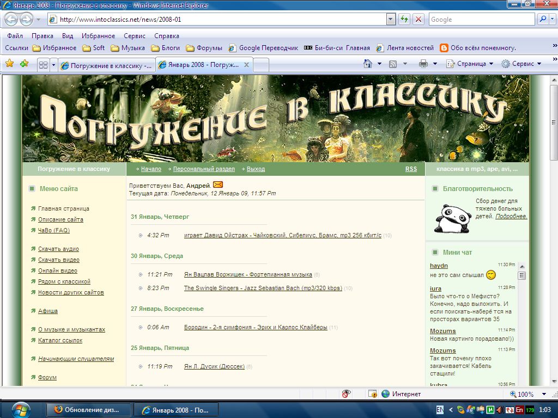Image resolution: width=558 pixels, height=418 pixels.
Task: Click the panda charity image
Action: (x=453, y=218)
